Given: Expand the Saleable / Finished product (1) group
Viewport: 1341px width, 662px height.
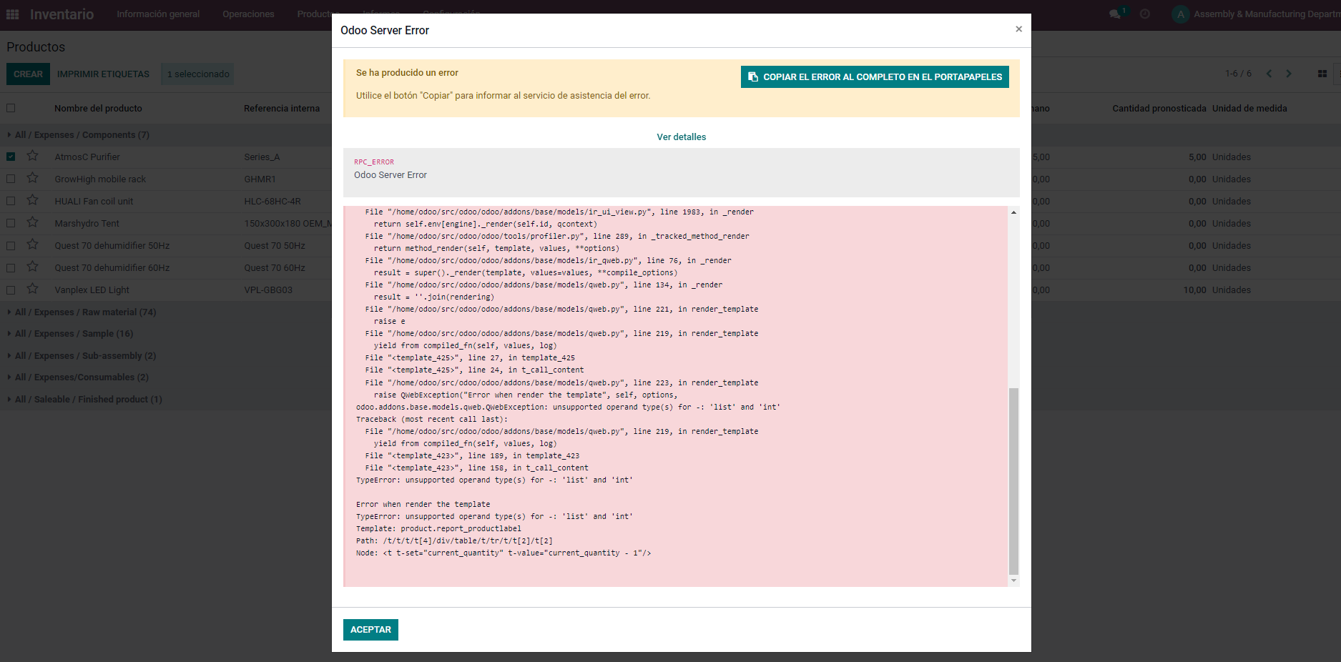Looking at the screenshot, I should (84, 399).
